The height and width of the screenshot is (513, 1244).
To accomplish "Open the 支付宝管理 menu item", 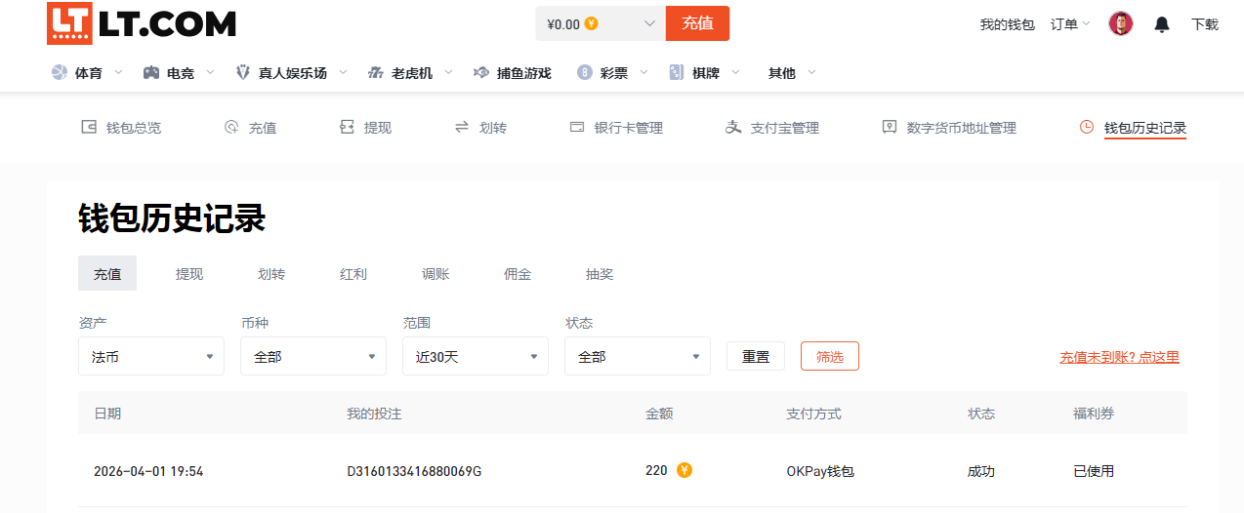I will click(x=772, y=128).
